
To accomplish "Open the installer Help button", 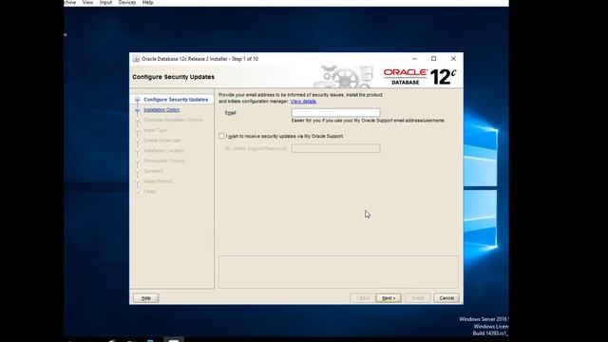I will coord(145,297).
